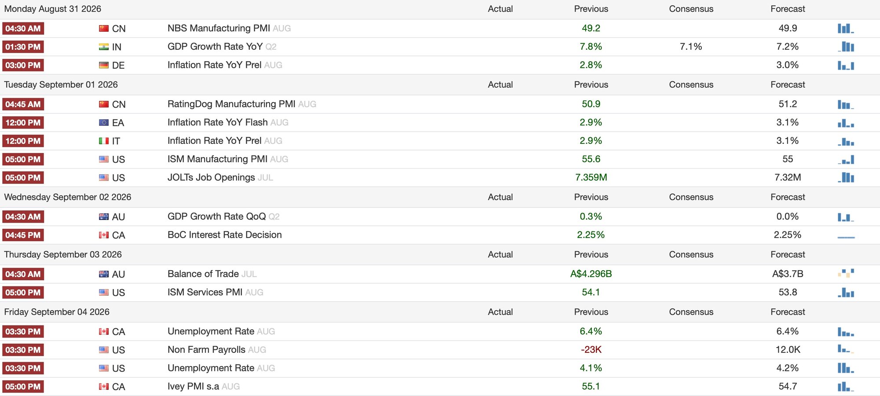Click the India GDP Growth Rate chart icon
This screenshot has height=396, width=880.
click(846, 47)
